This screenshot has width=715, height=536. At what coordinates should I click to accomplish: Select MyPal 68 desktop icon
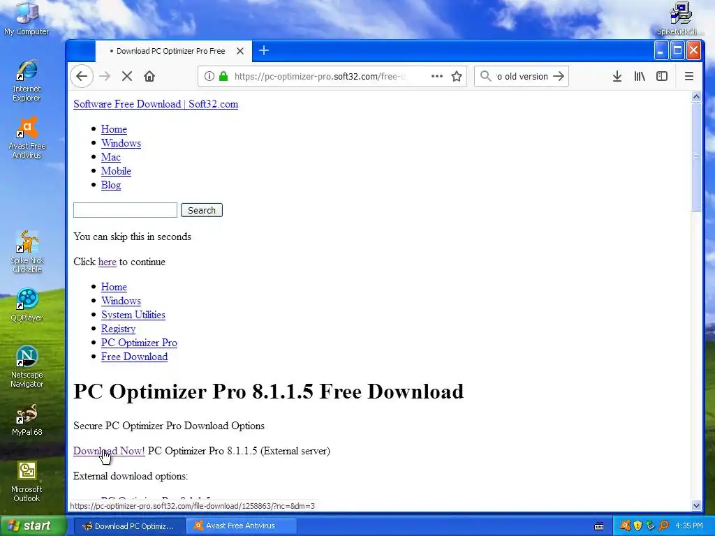click(x=27, y=419)
